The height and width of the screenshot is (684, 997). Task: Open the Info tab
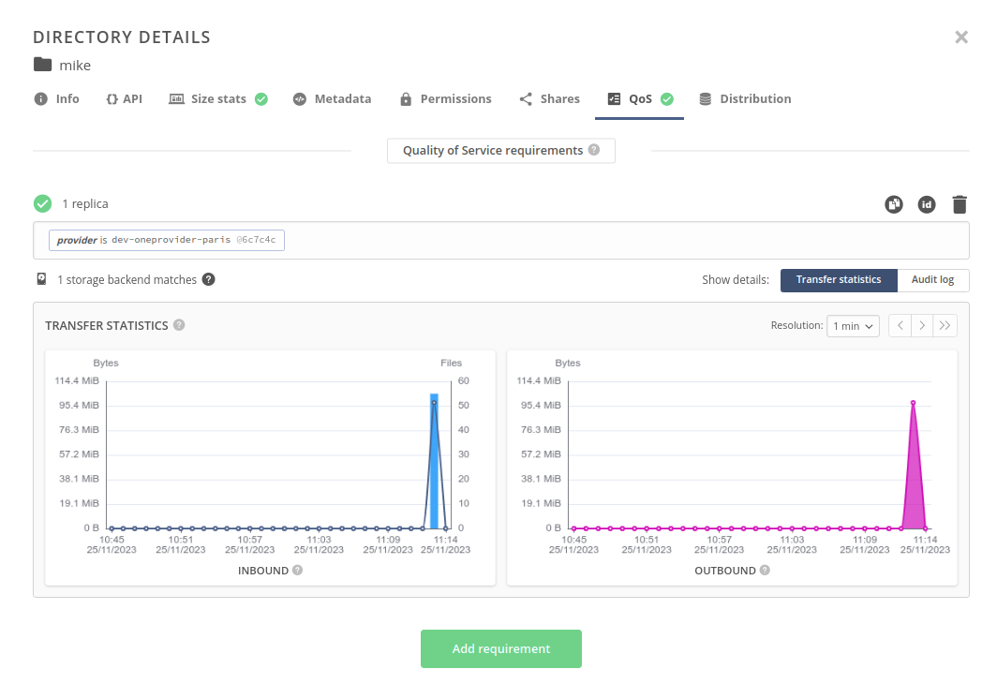(x=56, y=99)
